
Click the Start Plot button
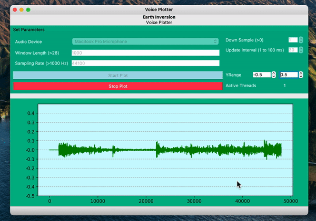point(118,76)
